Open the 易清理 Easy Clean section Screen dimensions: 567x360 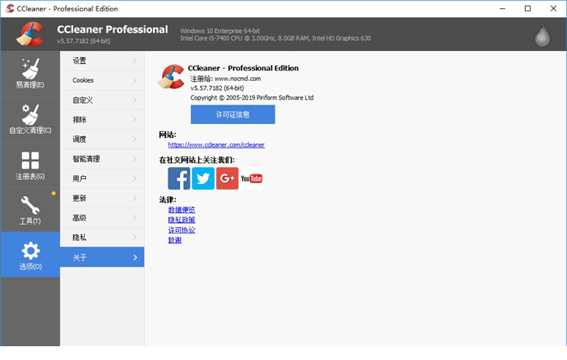point(30,74)
